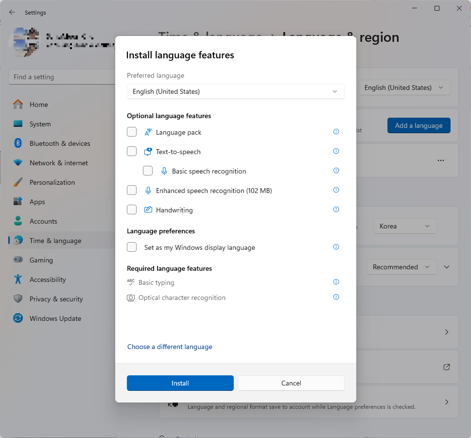This screenshot has width=471, height=438.
Task: Show info for Windows display language option
Action: click(336, 247)
